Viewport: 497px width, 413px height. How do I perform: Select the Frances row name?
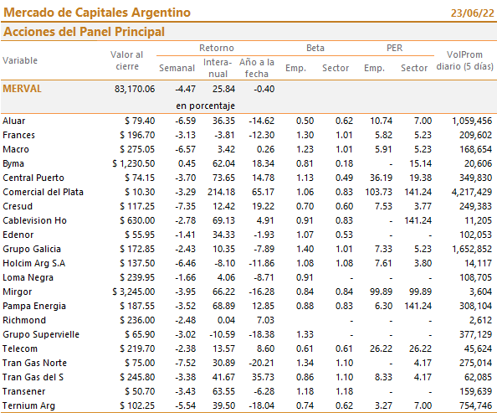18,135
